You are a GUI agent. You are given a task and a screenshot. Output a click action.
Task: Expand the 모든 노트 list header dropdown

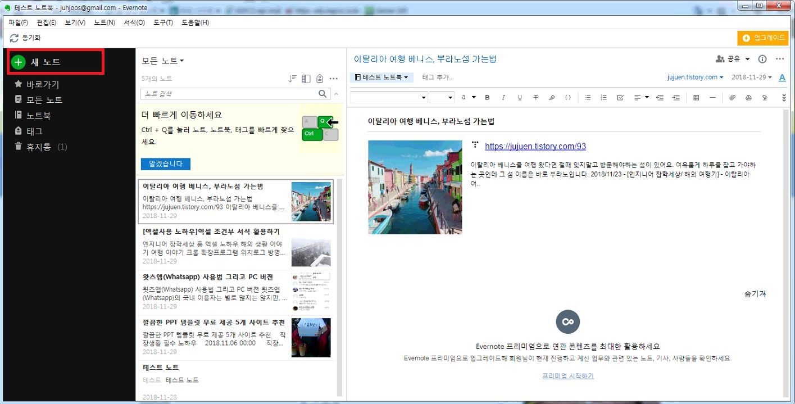point(163,61)
